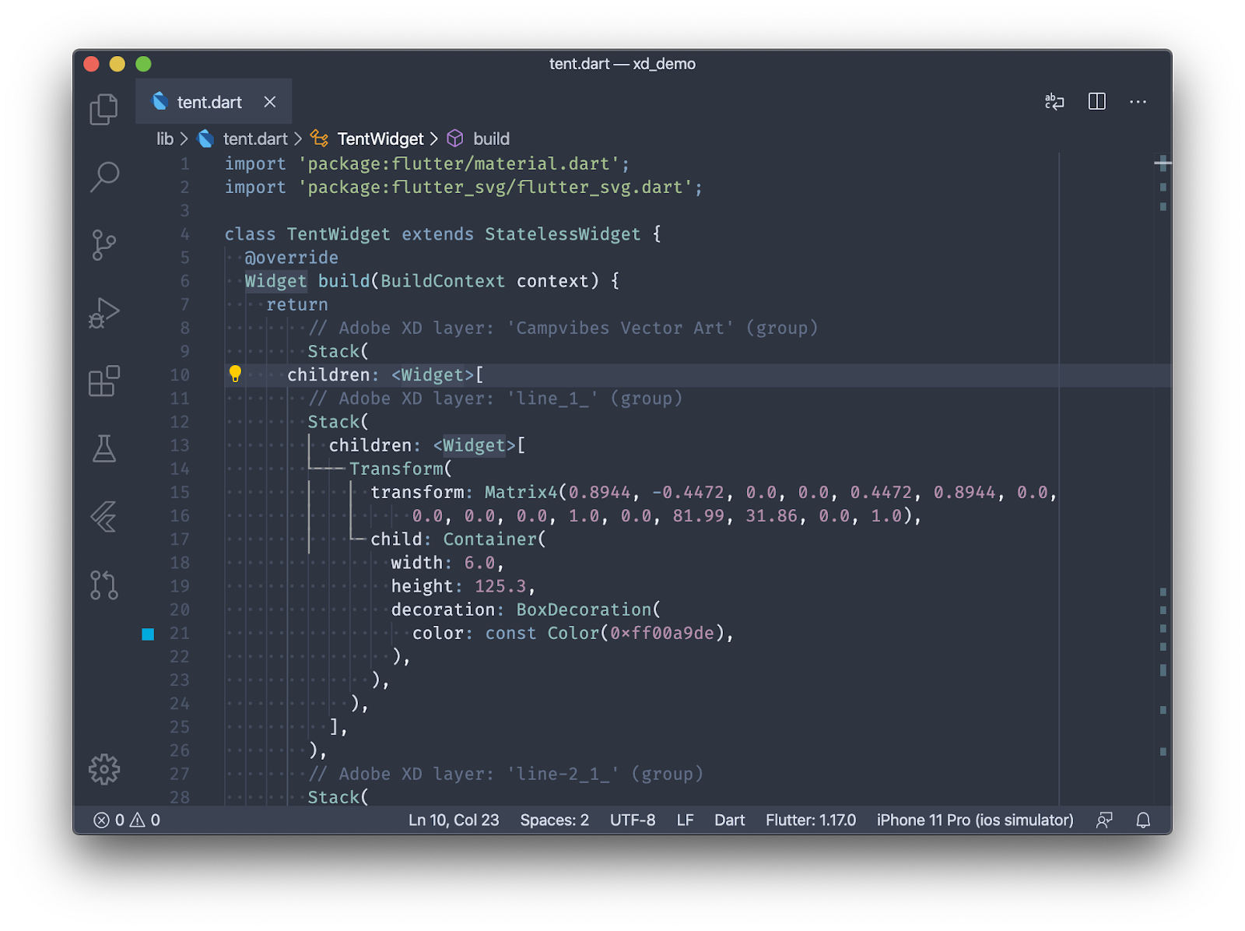Click 'StatelessWidget' on line 4
The image size is (1245, 931).
[x=562, y=234]
